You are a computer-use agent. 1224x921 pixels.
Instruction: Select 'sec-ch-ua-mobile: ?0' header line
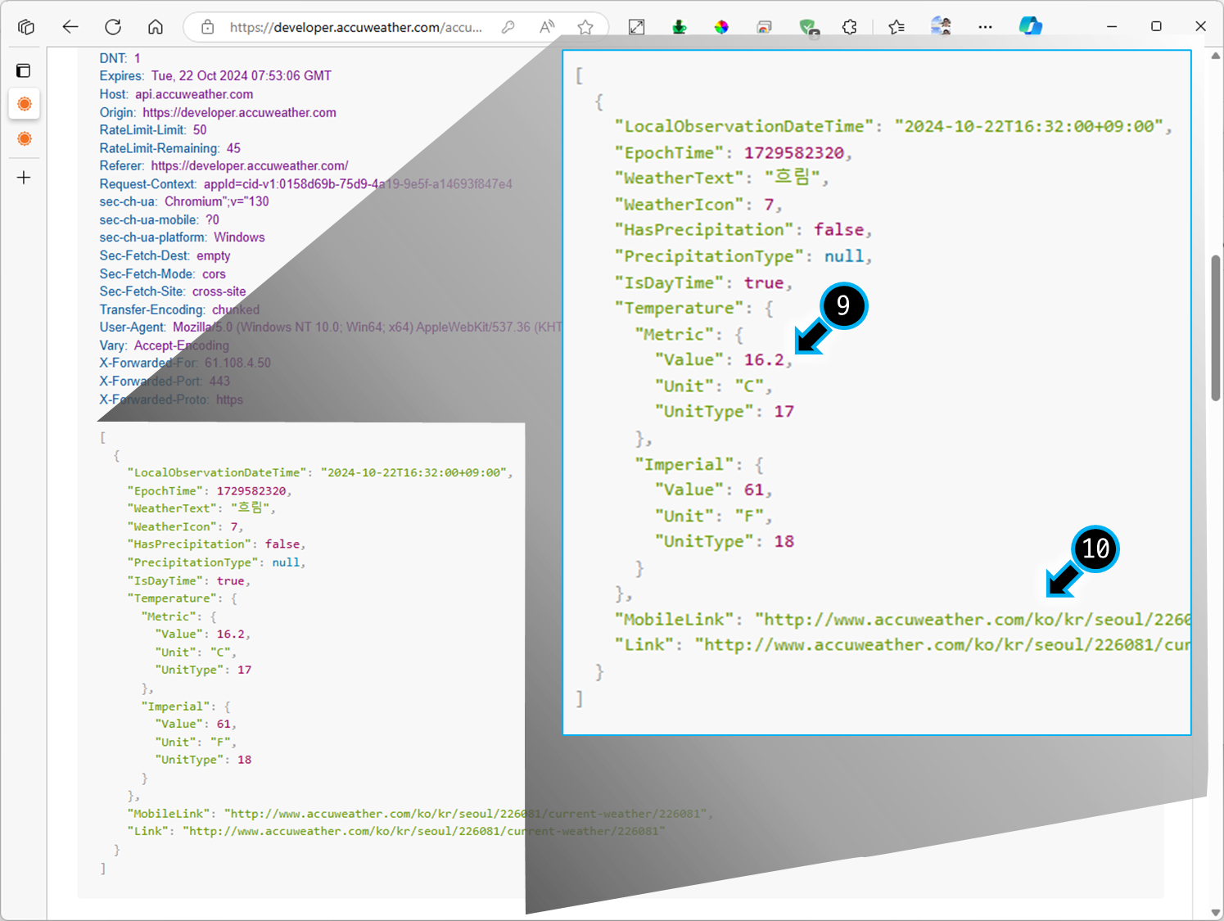coord(159,219)
